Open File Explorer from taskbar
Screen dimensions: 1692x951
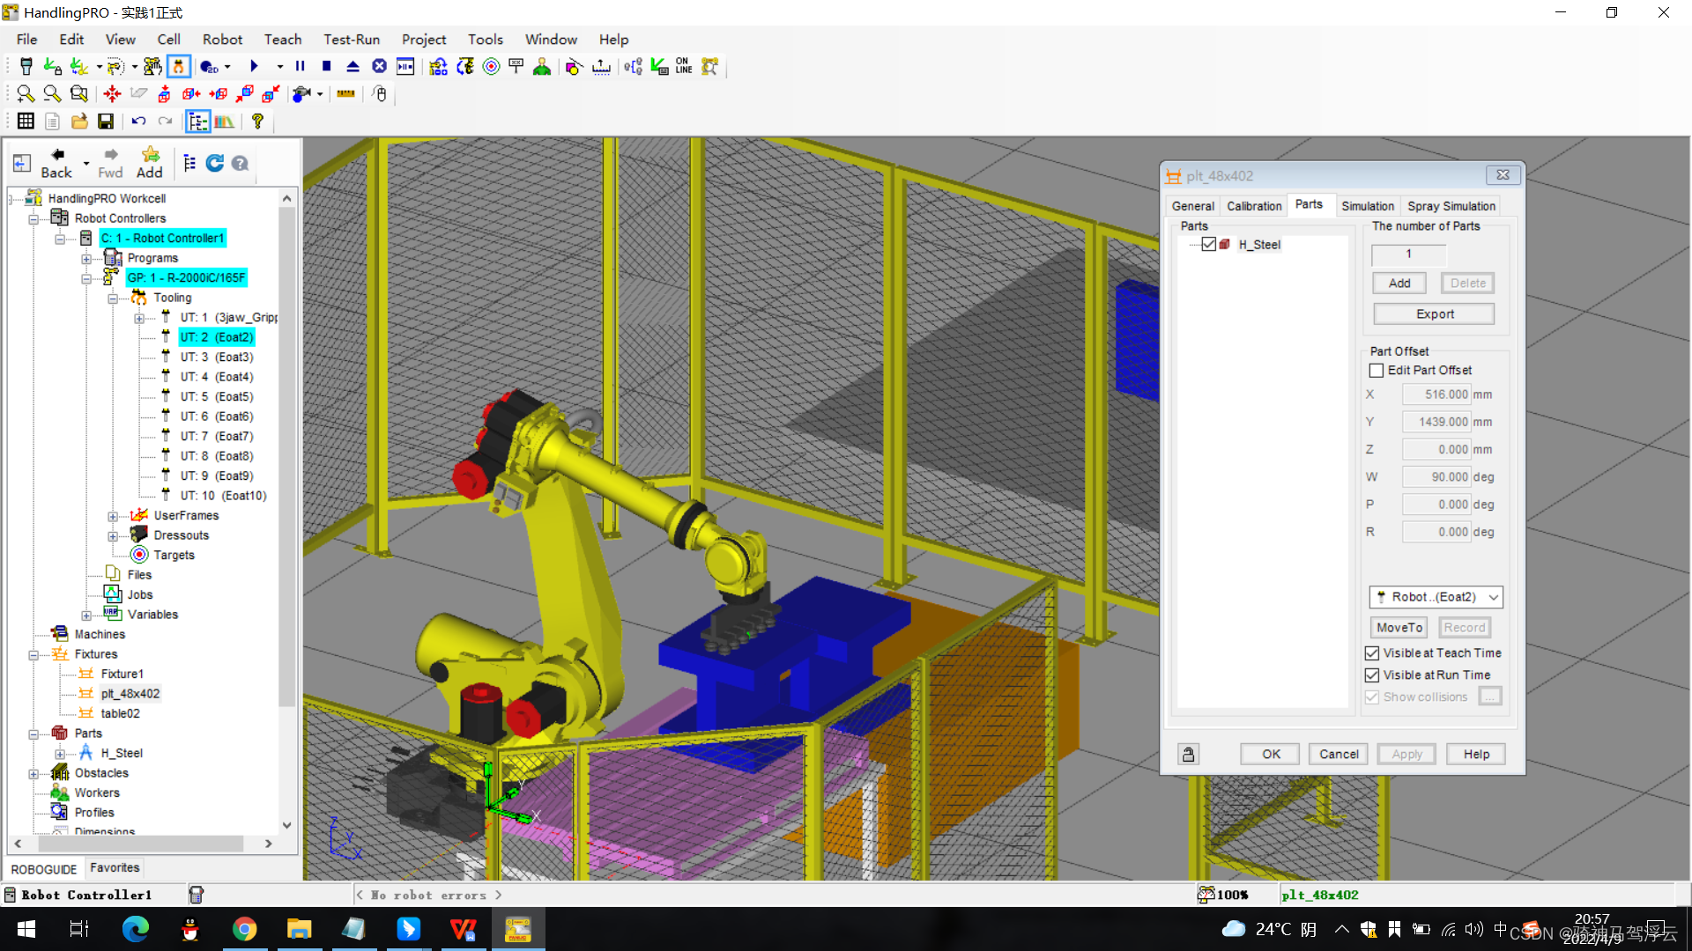(299, 929)
